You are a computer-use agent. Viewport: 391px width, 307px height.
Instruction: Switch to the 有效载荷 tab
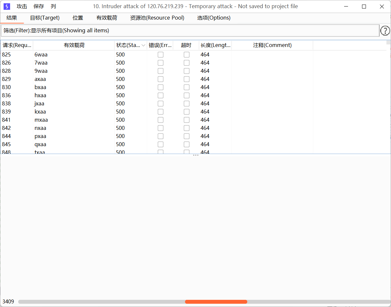click(107, 18)
